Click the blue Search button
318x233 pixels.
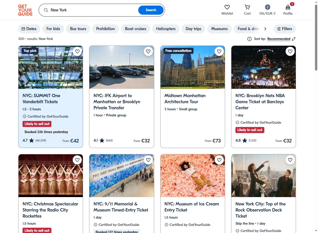pos(151,10)
